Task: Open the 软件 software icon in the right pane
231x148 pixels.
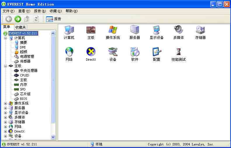Action: pyautogui.click(x=135, y=54)
